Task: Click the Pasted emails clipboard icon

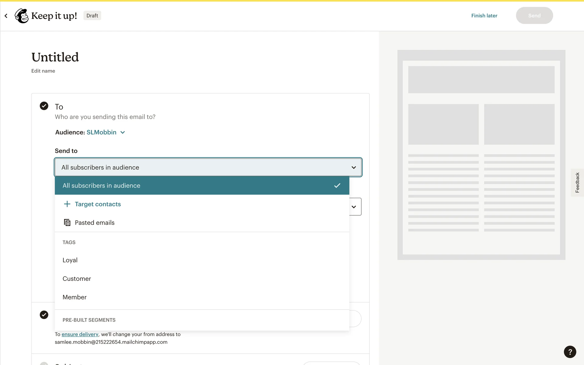Action: [67, 223]
